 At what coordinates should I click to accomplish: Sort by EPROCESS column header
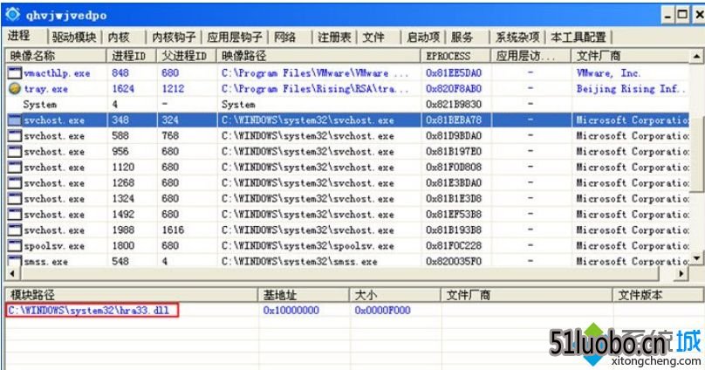(x=455, y=56)
